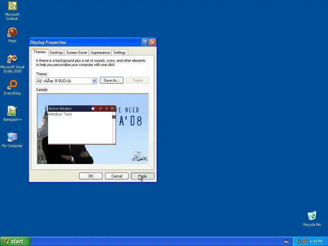Image resolution: width=328 pixels, height=246 pixels.
Task: Open the Microsoft Outlook desktop icon
Action: click(12, 11)
